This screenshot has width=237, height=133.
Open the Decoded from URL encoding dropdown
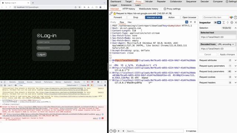click(226, 44)
